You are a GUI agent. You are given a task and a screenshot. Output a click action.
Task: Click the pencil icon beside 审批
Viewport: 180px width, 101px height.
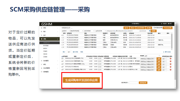pos(42,64)
